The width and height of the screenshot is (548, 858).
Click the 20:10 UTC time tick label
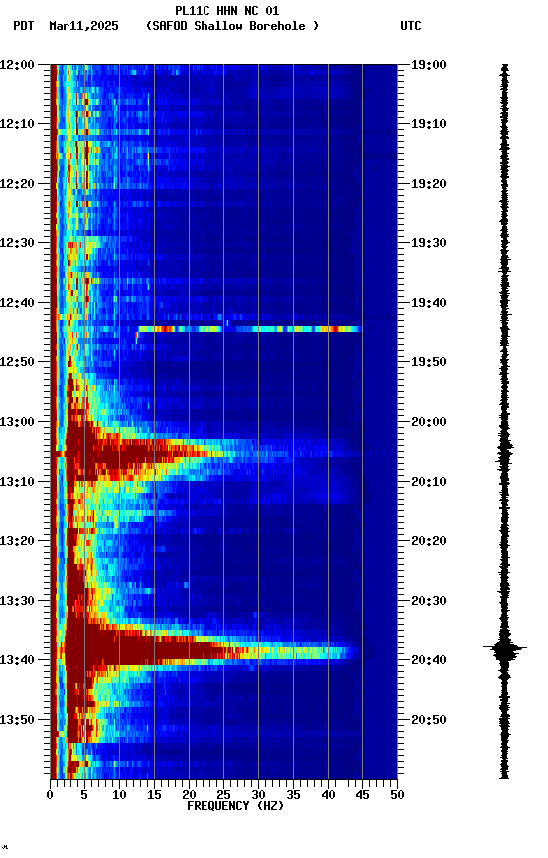pyautogui.click(x=429, y=482)
